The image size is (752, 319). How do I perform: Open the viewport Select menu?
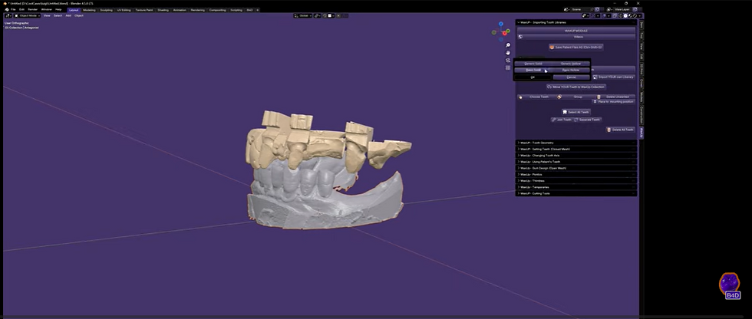(x=58, y=15)
